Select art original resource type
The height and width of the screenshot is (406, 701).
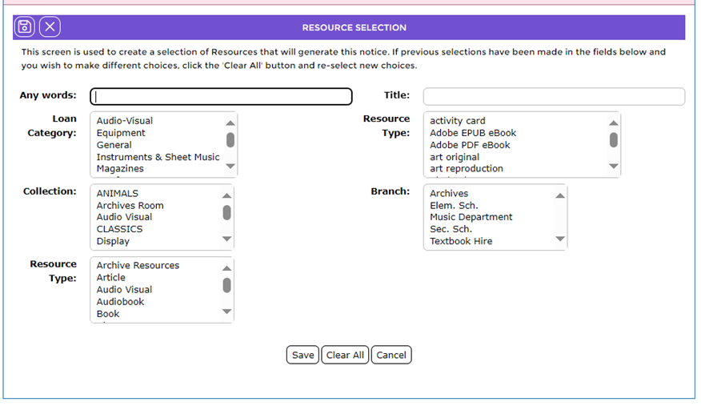[x=455, y=157]
